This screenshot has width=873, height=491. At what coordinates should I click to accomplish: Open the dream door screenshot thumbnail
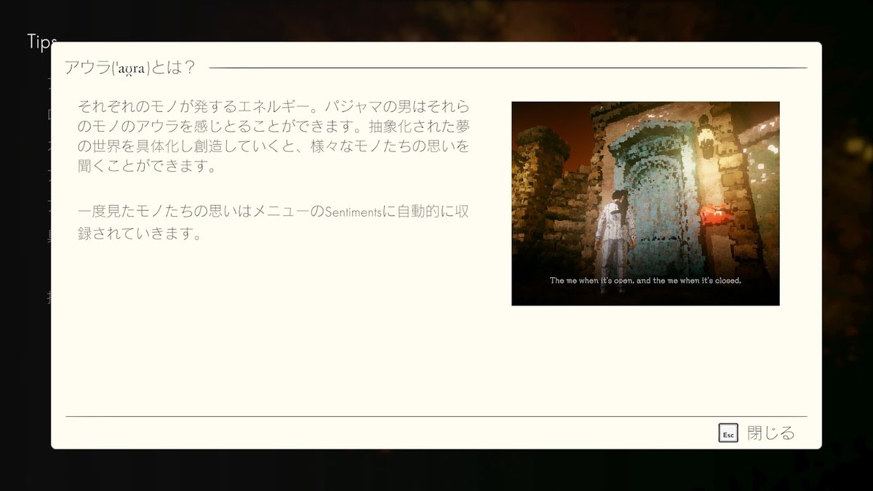pyautogui.click(x=645, y=203)
